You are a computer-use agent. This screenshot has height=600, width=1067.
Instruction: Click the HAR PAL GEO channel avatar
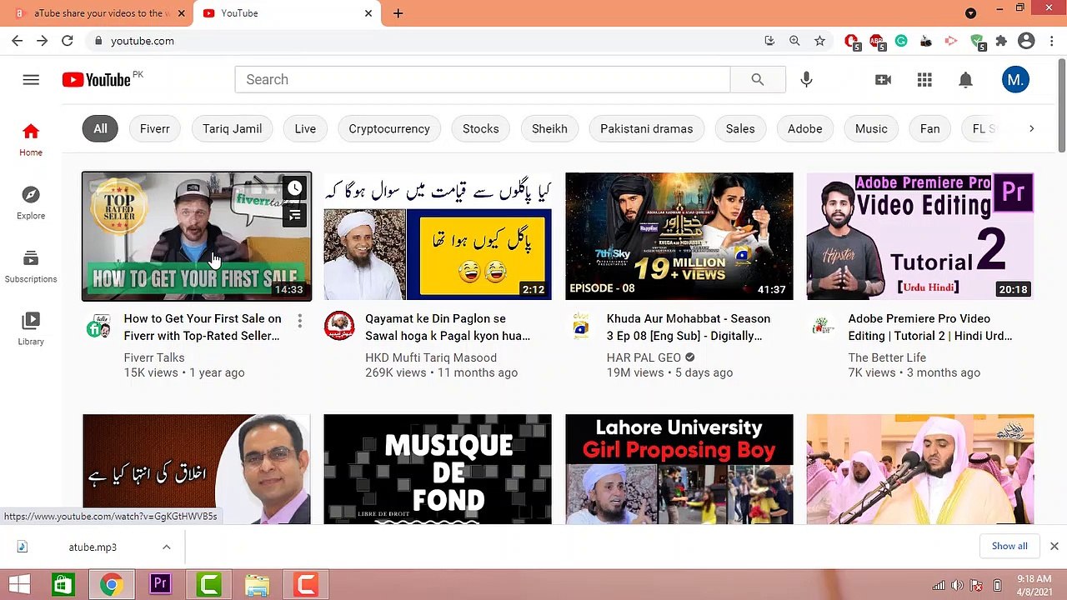(x=581, y=326)
